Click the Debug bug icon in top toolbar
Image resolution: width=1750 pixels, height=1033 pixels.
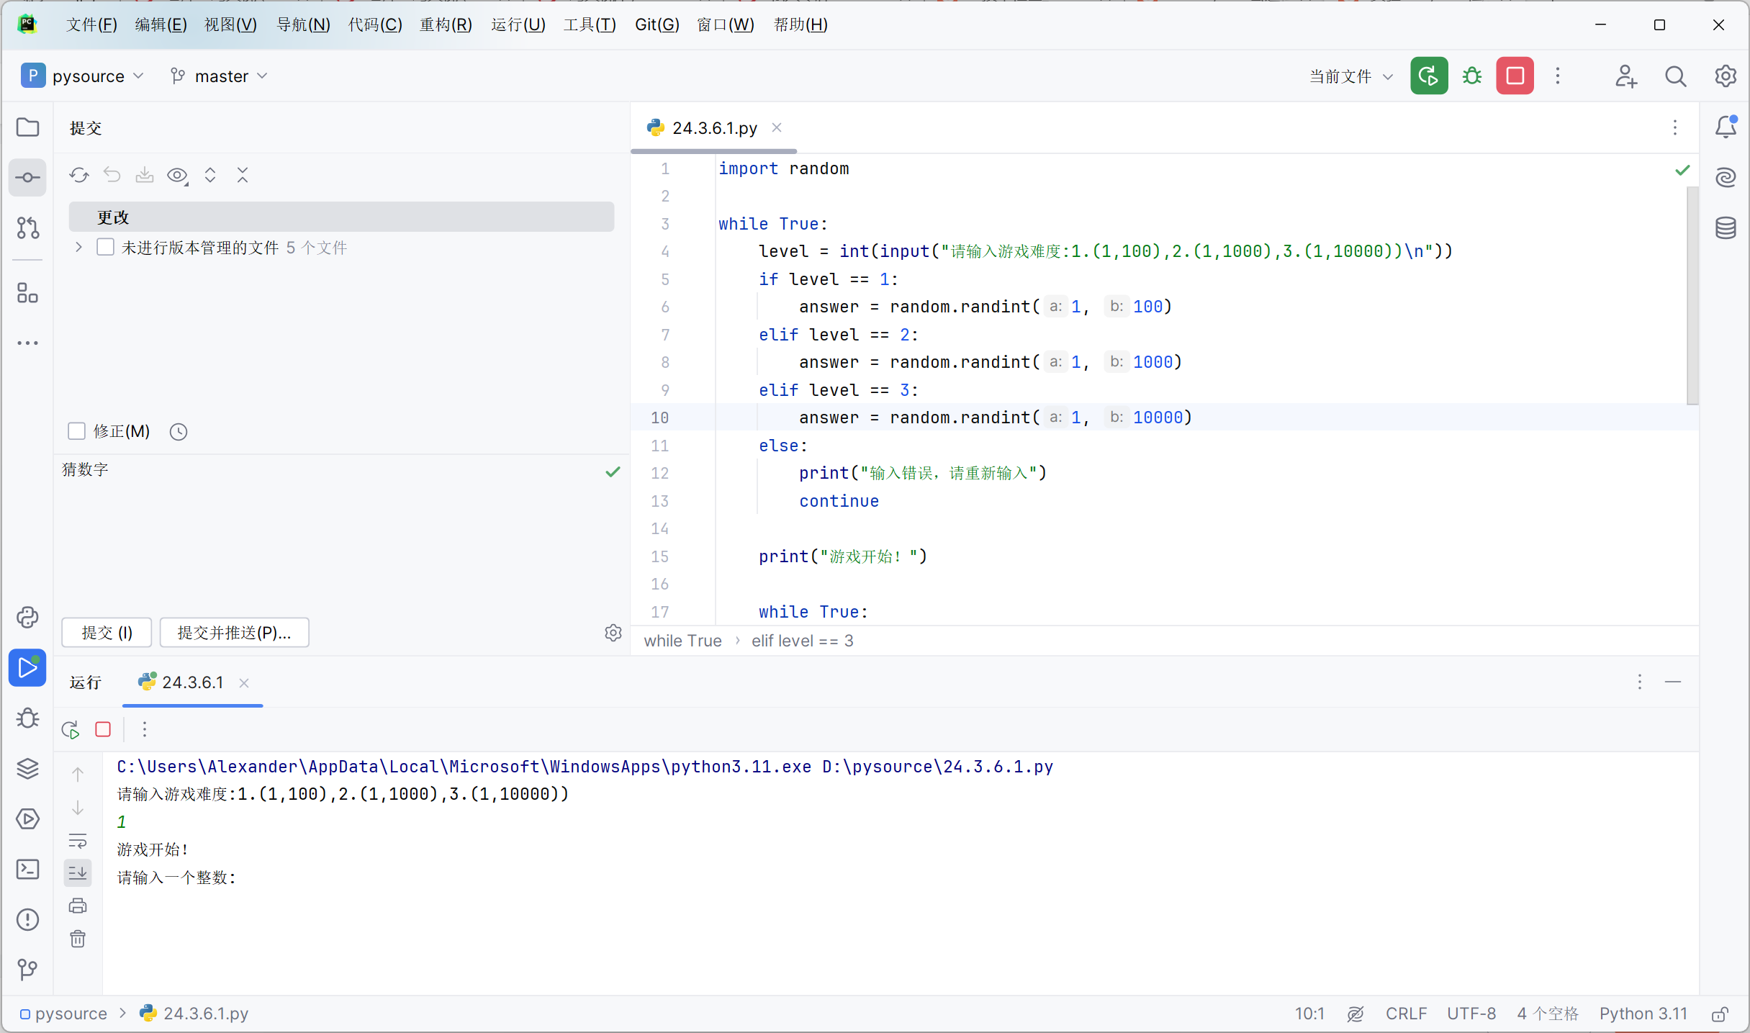pyautogui.click(x=1472, y=76)
